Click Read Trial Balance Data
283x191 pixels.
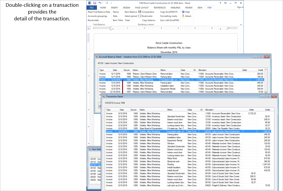(99, 12)
